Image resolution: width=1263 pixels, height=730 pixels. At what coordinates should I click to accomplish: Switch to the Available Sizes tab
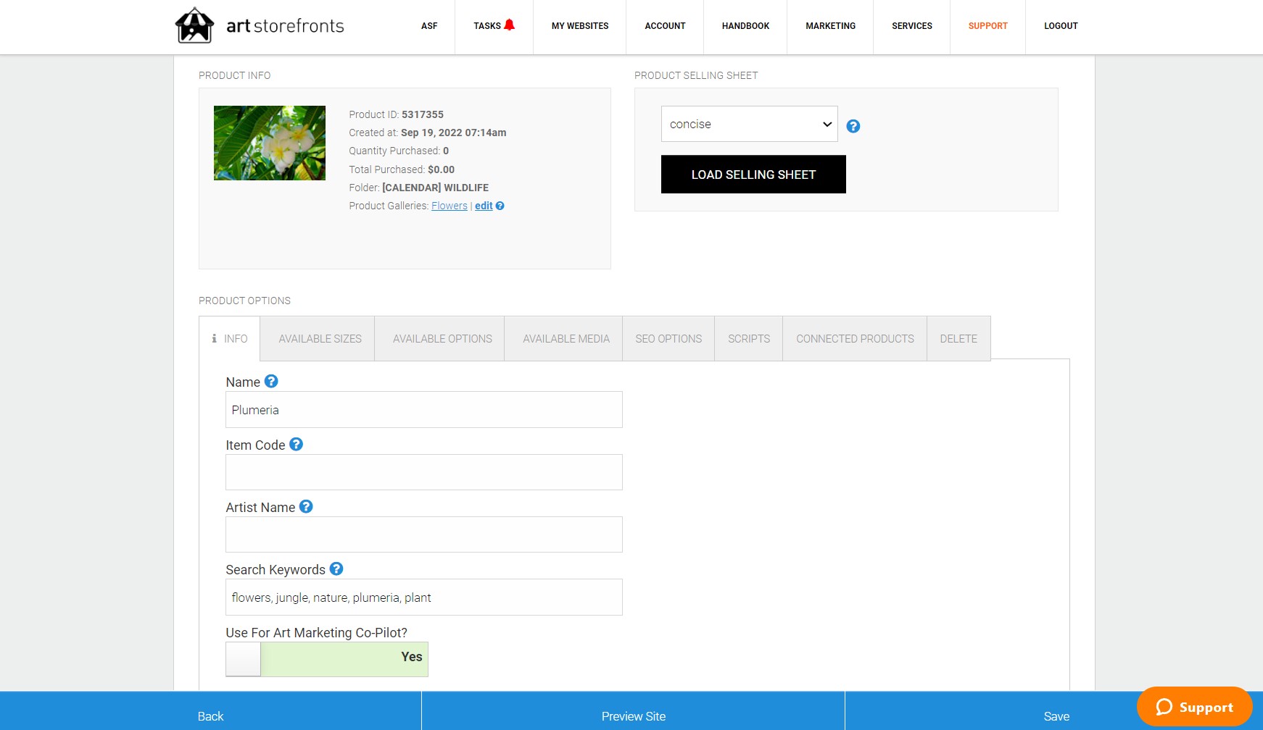tap(320, 338)
